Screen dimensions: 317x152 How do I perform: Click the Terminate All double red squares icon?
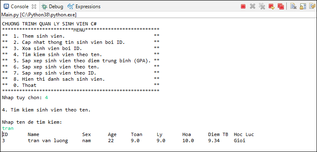[x=281, y=7]
